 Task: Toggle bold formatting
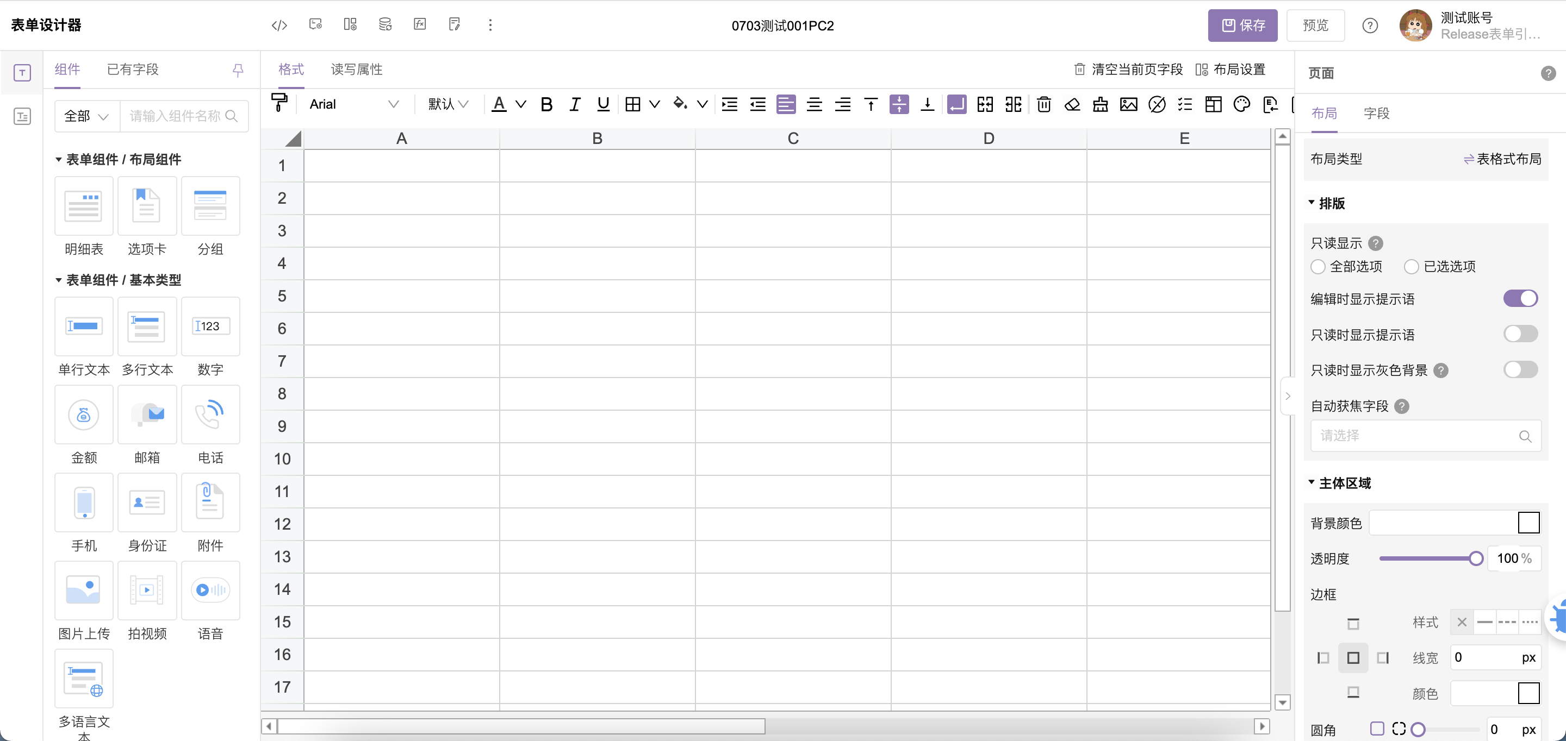[546, 104]
